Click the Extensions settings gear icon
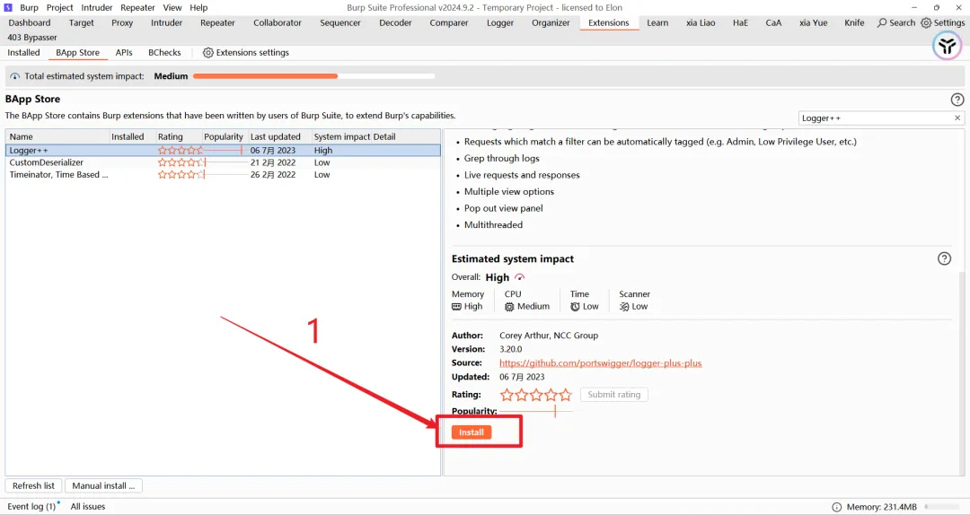Image resolution: width=970 pixels, height=515 pixels. point(207,53)
